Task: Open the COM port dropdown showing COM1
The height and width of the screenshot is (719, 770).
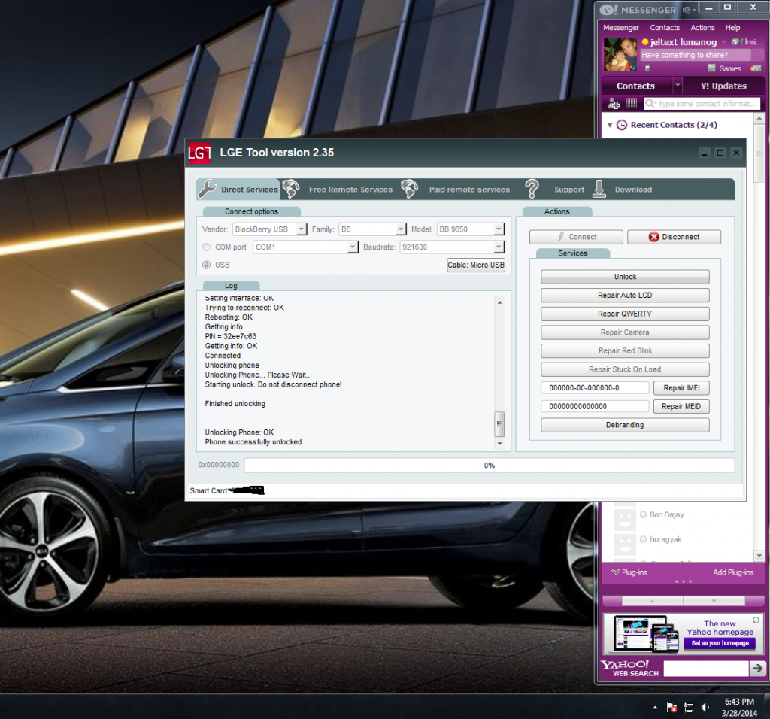Action: pos(305,247)
